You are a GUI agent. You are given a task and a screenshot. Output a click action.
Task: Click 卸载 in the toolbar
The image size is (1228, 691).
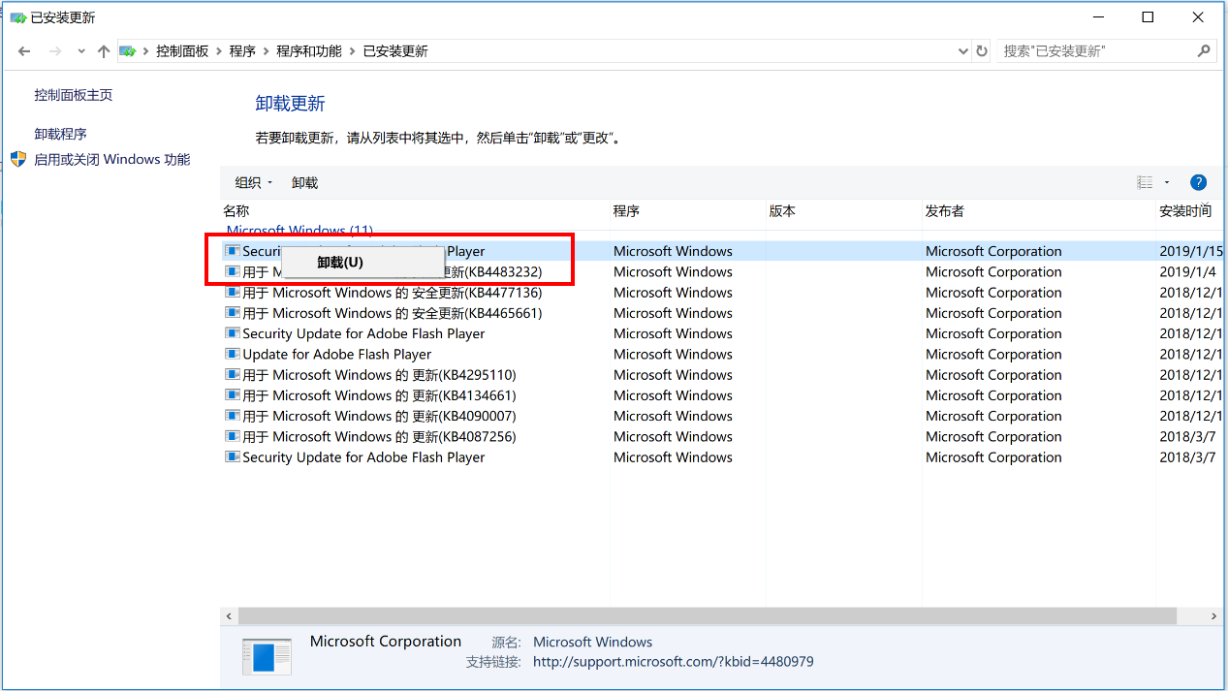[304, 182]
